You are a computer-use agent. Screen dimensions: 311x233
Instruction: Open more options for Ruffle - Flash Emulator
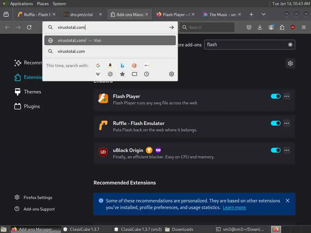coord(287,123)
